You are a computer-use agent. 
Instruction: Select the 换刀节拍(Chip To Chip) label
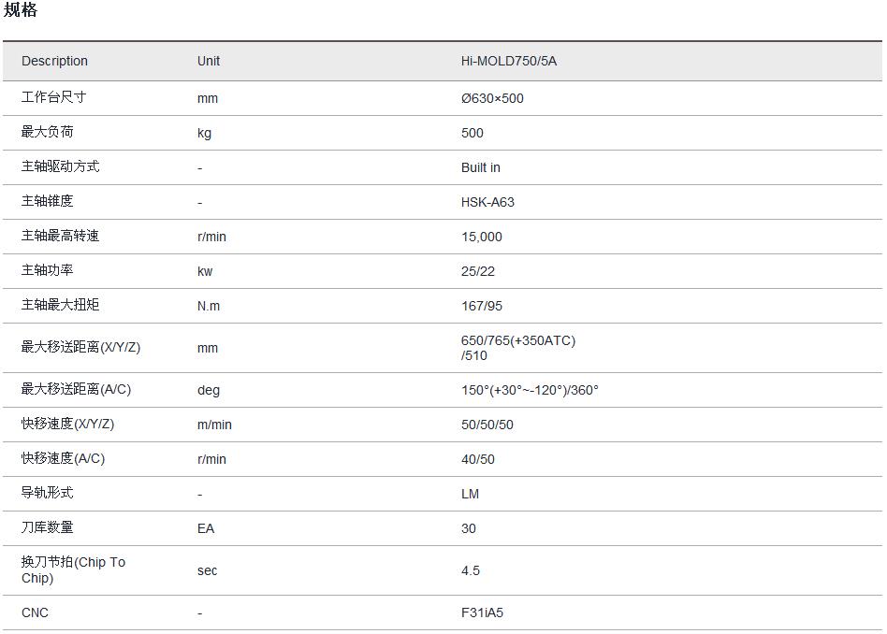[73, 569]
